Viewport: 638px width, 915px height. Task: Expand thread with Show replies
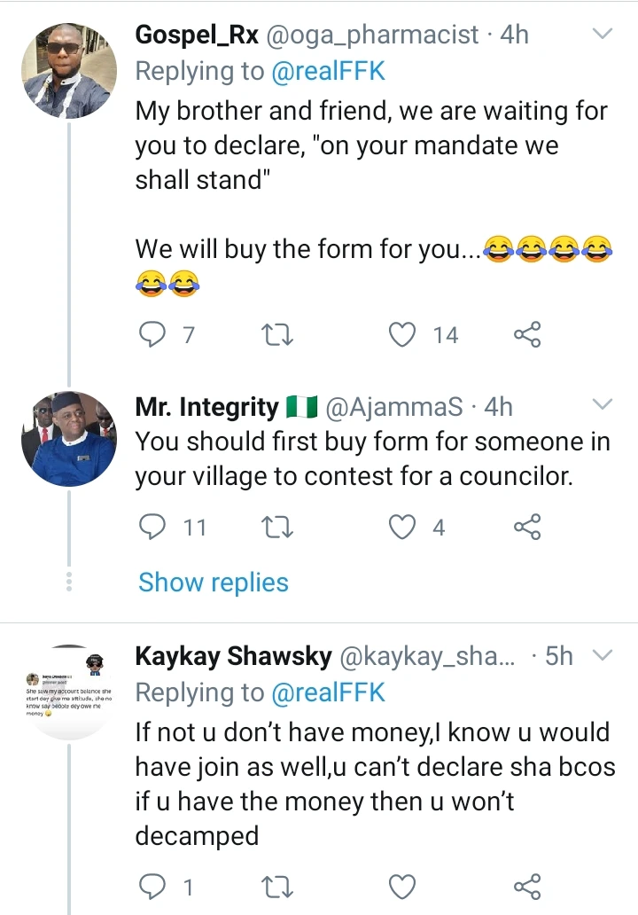pyautogui.click(x=214, y=583)
